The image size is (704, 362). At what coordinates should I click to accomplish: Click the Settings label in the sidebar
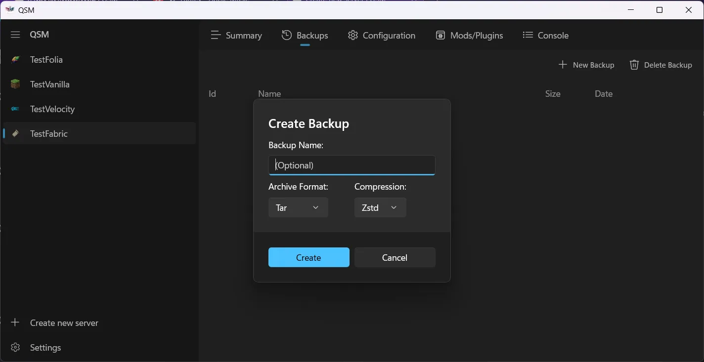45,348
